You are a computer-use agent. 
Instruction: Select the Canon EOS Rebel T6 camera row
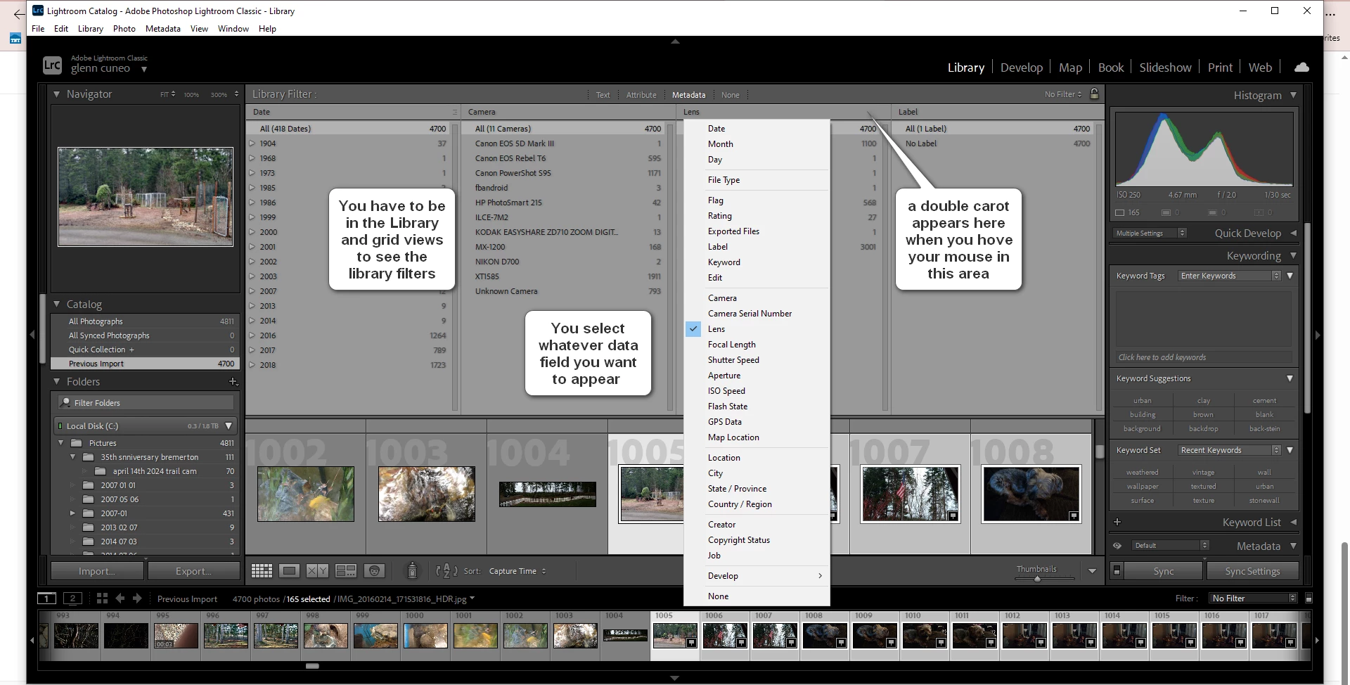pyautogui.click(x=567, y=158)
